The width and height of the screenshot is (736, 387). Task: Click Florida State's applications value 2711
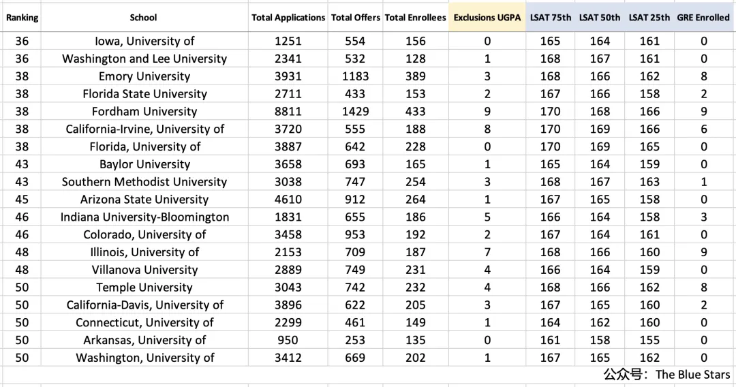tap(288, 94)
